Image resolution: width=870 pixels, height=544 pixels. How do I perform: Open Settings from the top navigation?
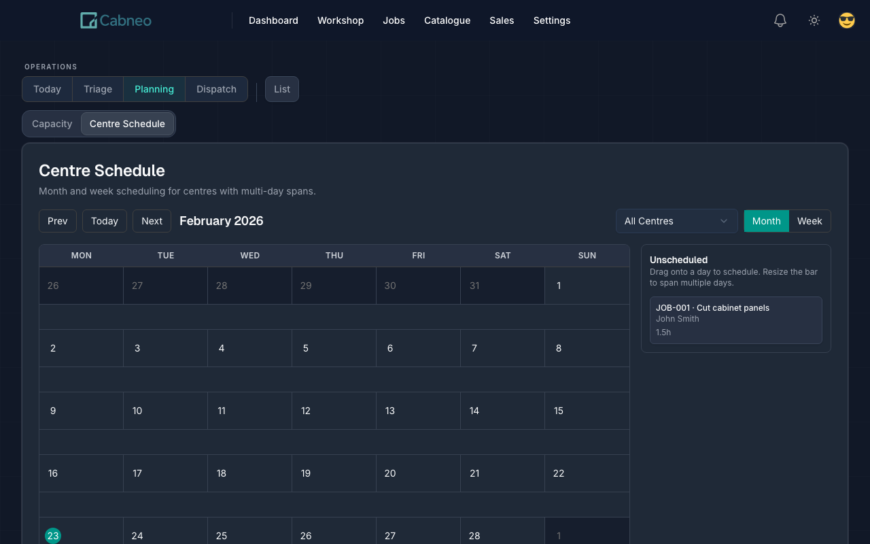pos(551,20)
